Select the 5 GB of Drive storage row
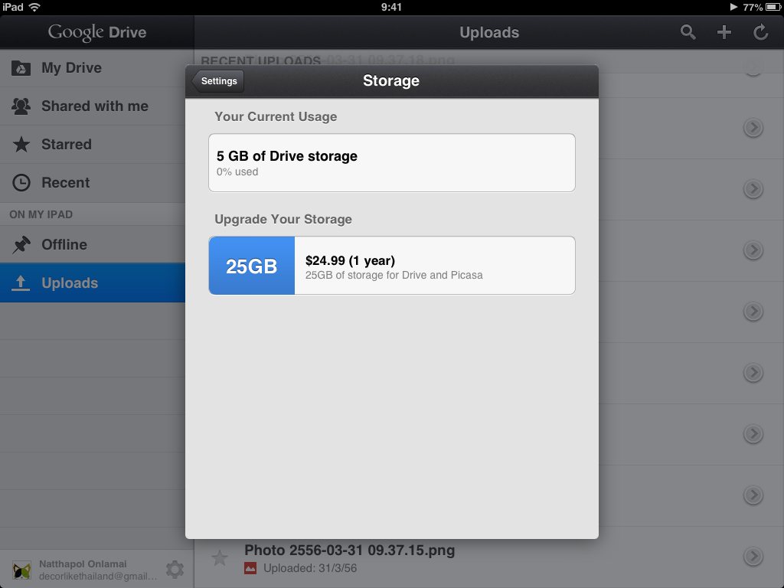 (391, 162)
